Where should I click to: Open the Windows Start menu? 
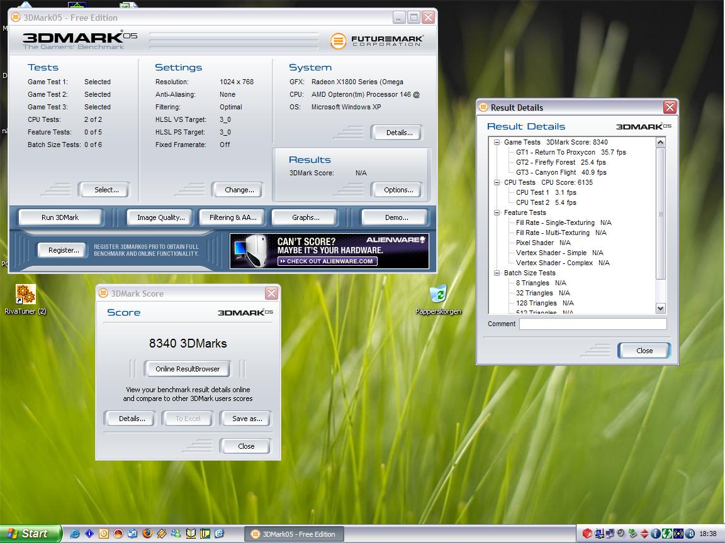[x=30, y=534]
